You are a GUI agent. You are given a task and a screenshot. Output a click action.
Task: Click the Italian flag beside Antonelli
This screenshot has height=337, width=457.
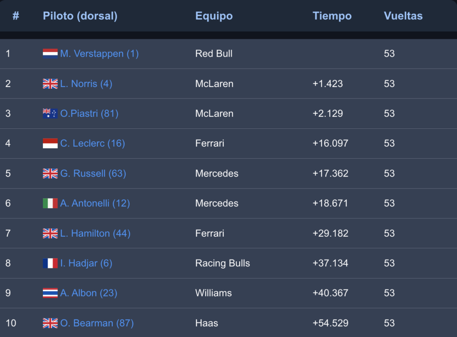click(50, 203)
